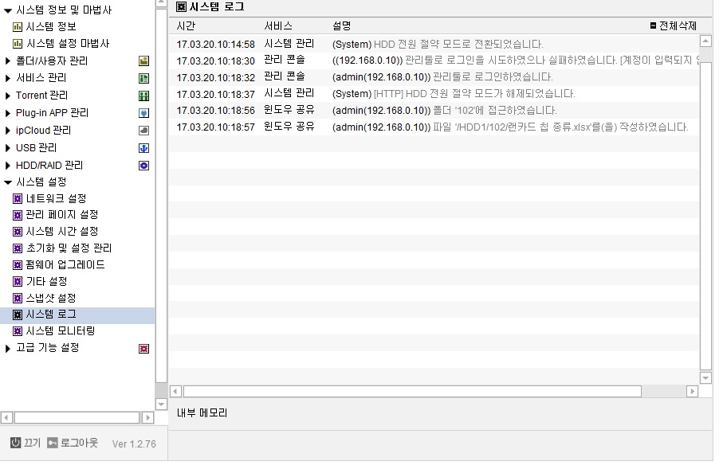This screenshot has height=469, width=723.
Task: Select failed login log at 10:18:30
Action: [434, 61]
